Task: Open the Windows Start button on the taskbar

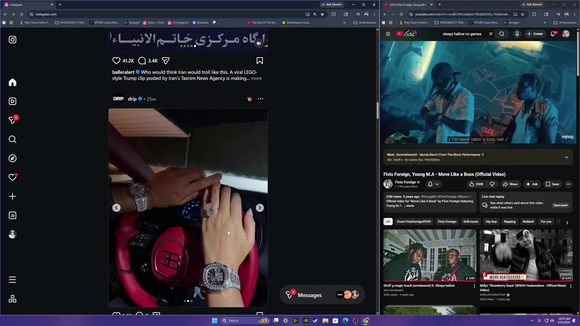Action: [x=214, y=321]
